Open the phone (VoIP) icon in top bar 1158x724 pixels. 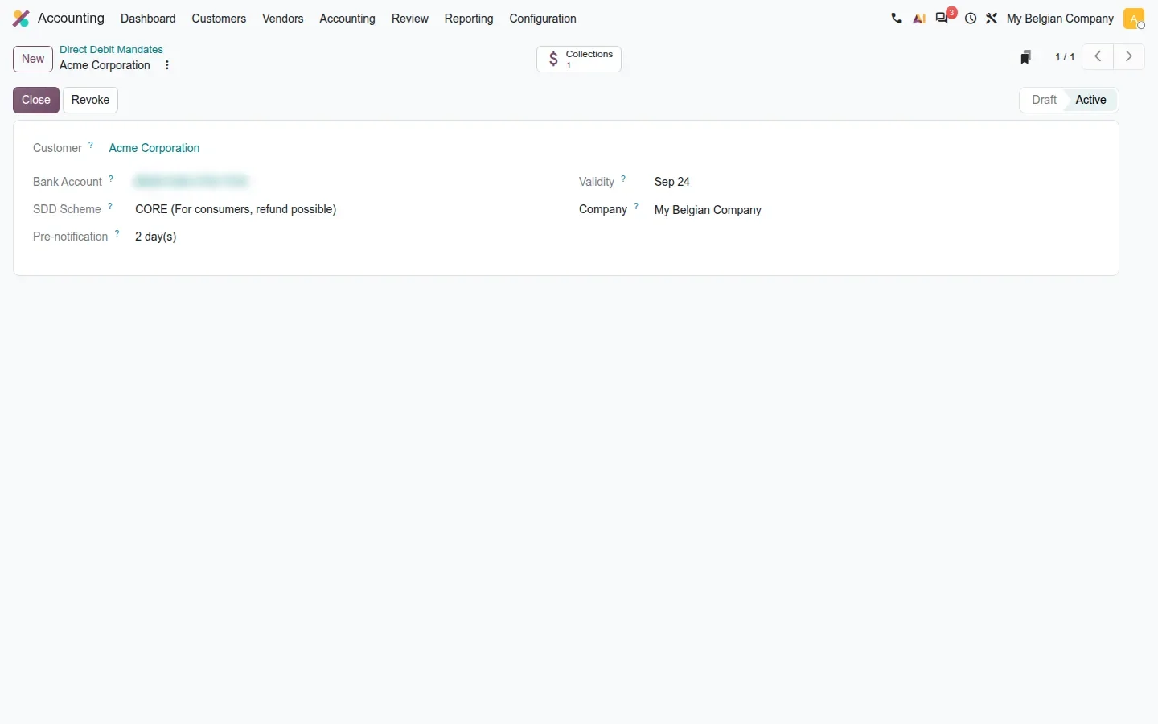[x=897, y=19]
